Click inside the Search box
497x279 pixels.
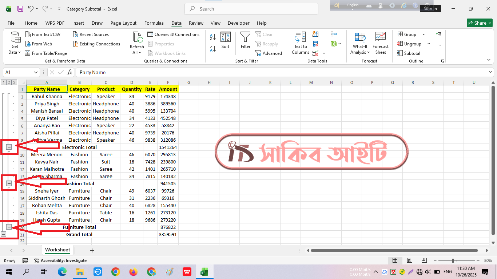[251, 9]
